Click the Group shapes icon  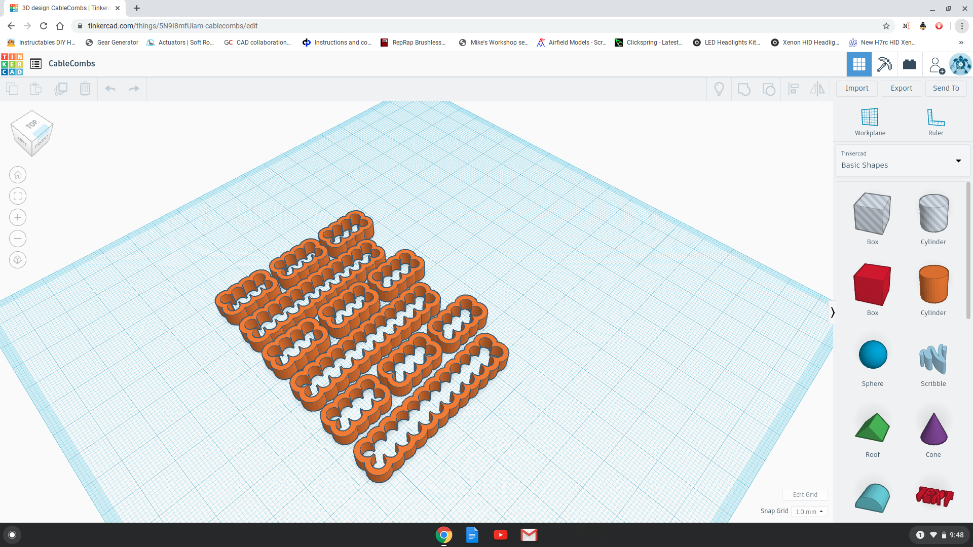pyautogui.click(x=744, y=89)
